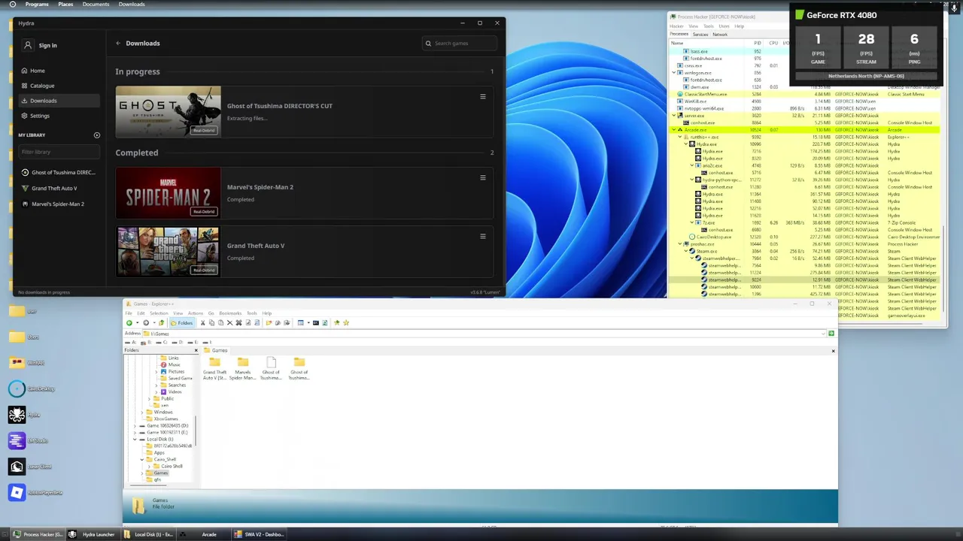Switch to SWA V2 Dashboard taskbar item
963x541 pixels.
coord(258,534)
